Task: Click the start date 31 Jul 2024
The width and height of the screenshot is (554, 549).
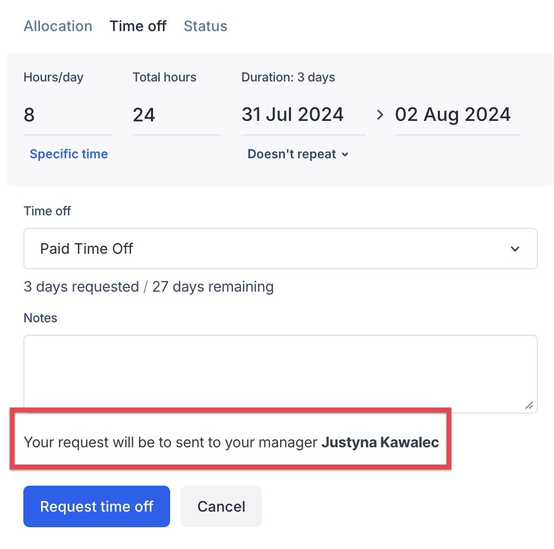Action: pyautogui.click(x=293, y=115)
